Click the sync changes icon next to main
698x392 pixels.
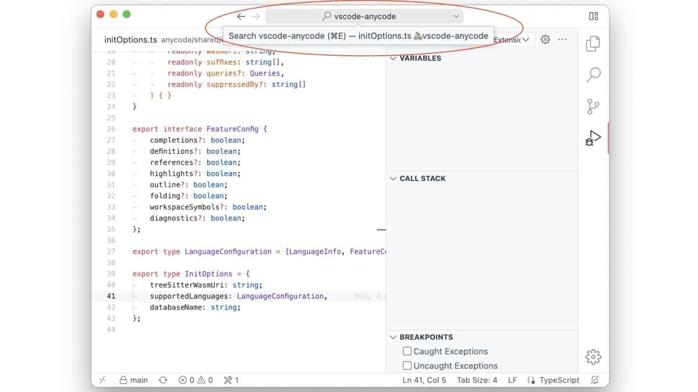[163, 380]
